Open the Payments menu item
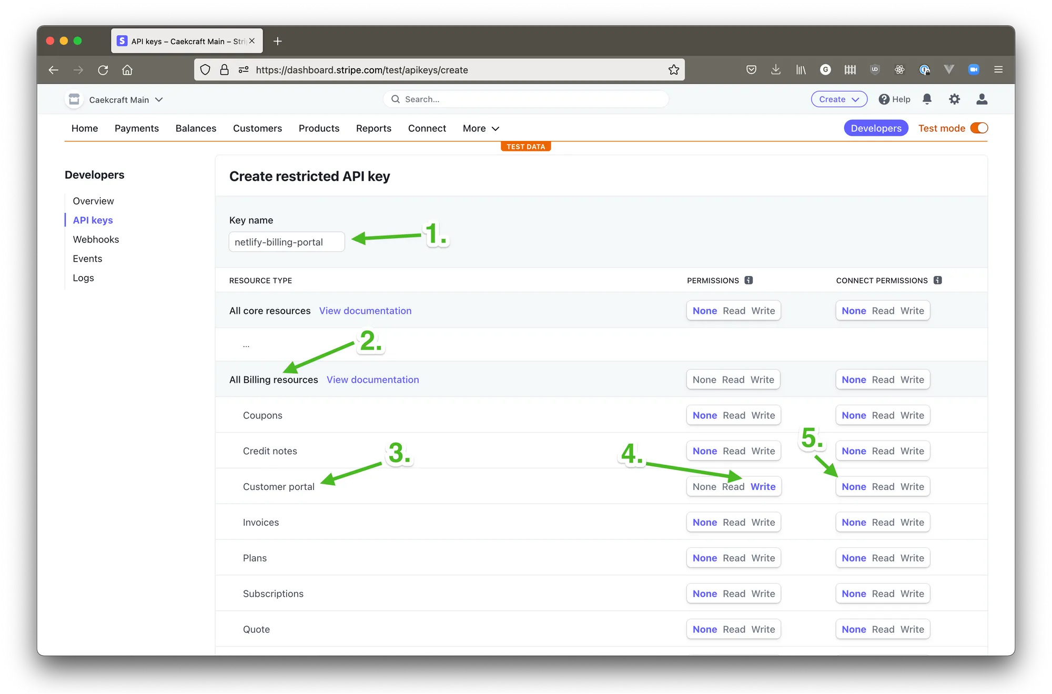1052x694 pixels. (x=136, y=128)
